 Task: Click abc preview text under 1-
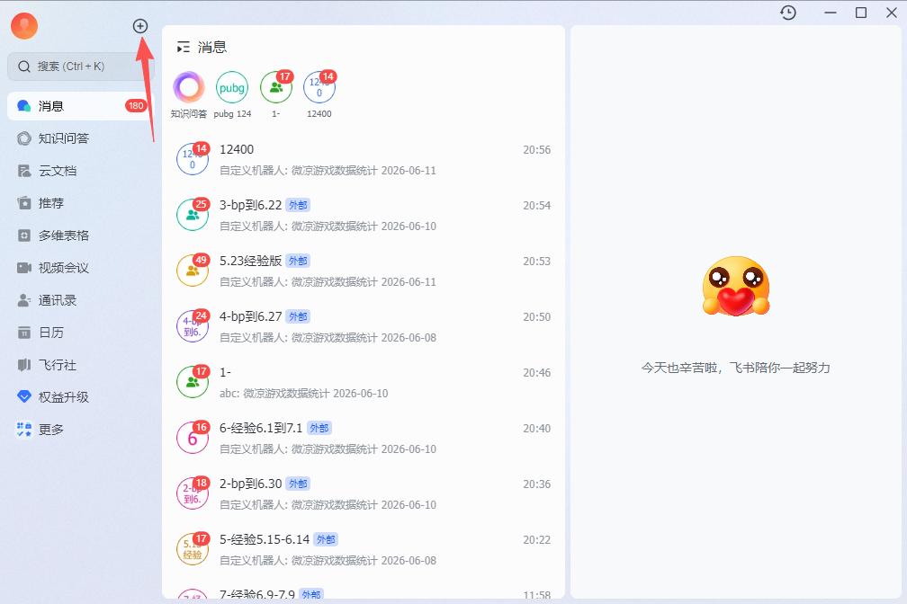304,393
